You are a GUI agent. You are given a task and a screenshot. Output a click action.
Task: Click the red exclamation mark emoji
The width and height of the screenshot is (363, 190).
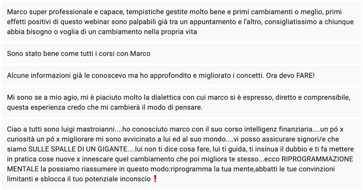[155, 179]
